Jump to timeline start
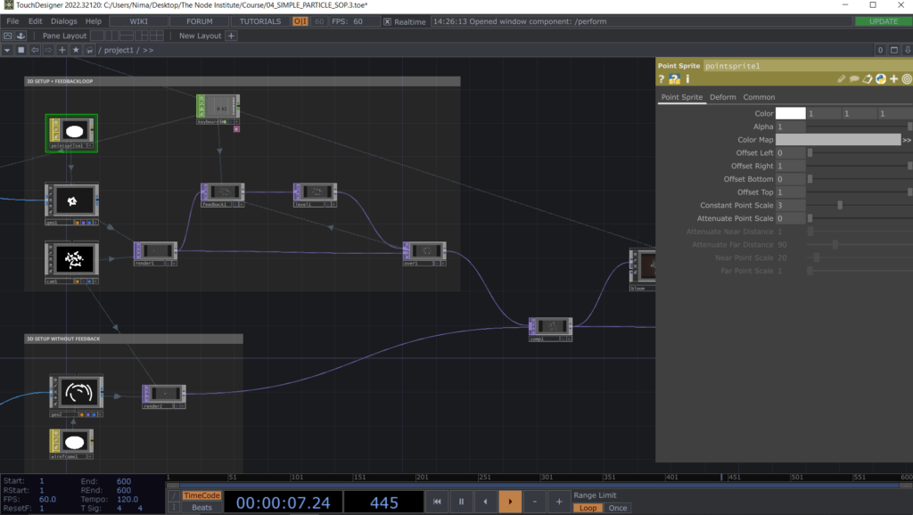Image resolution: width=913 pixels, height=515 pixels. point(437,502)
